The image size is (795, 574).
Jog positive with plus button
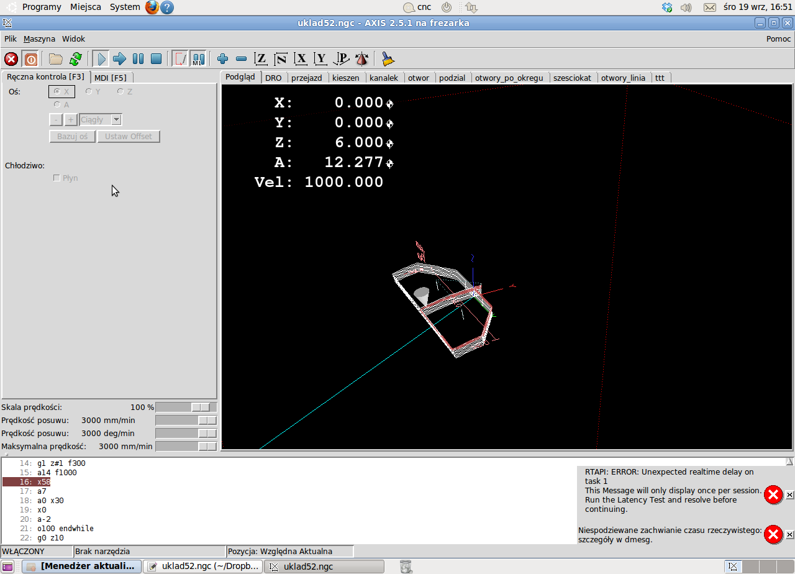(x=70, y=120)
